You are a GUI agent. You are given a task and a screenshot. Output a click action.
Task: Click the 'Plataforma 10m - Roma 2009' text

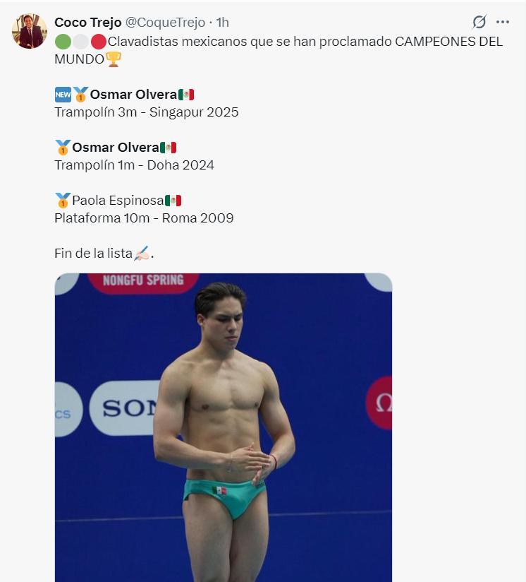(144, 218)
